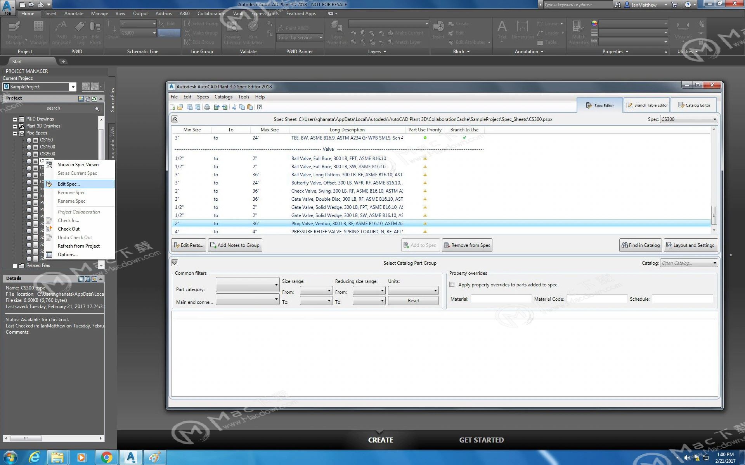Toggle the status circle beside CS1500 spec

click(29, 147)
